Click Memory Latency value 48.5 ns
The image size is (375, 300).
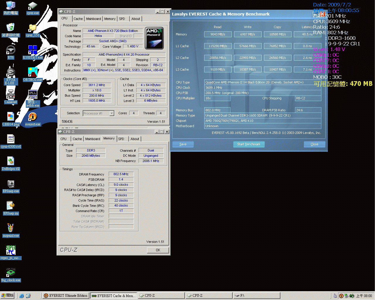[307, 34]
